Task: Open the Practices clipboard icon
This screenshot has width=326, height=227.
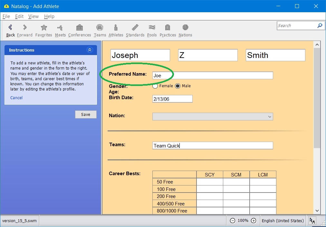Action: pos(168,28)
